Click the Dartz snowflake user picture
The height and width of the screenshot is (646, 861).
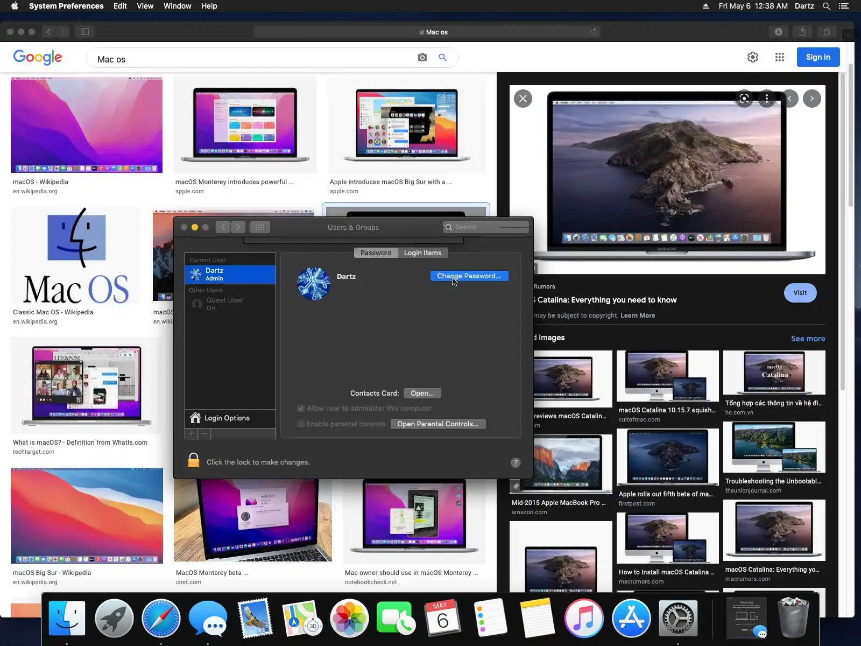[x=314, y=284]
